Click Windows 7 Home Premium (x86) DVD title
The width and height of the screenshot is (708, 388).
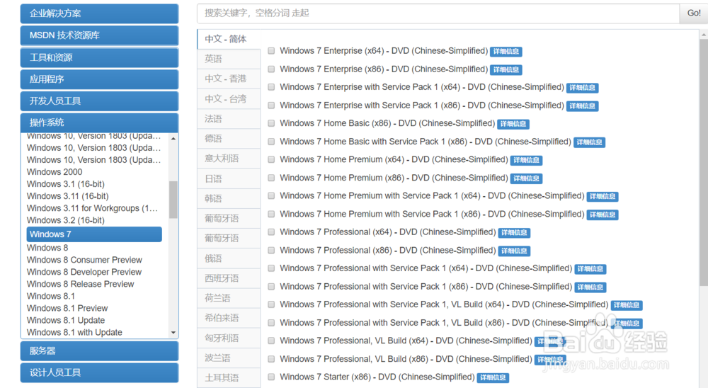(x=394, y=178)
